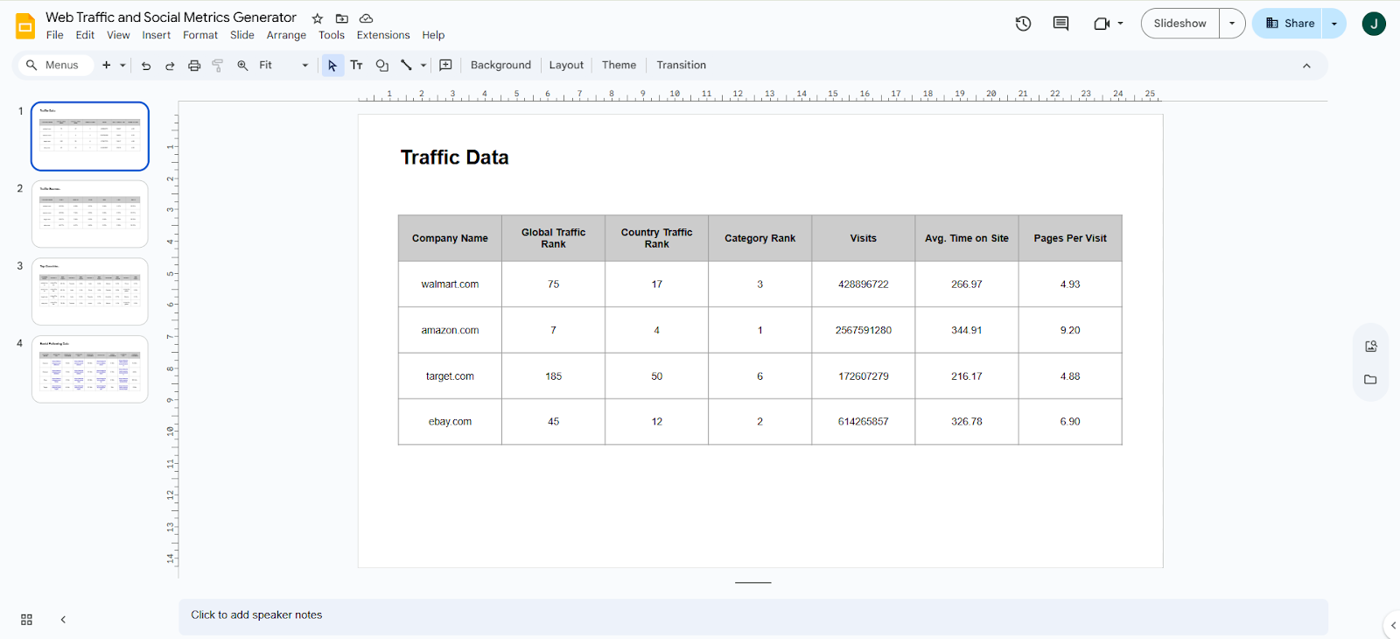Add a comment from toolbar

click(x=445, y=66)
